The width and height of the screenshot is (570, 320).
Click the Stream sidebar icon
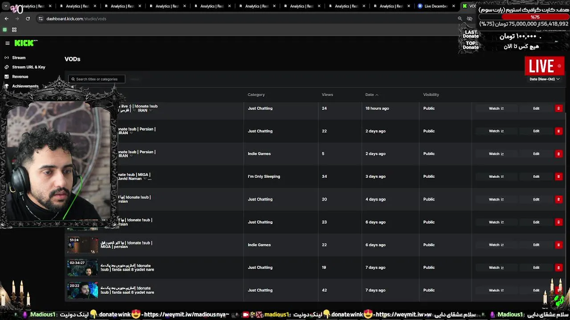tap(7, 58)
